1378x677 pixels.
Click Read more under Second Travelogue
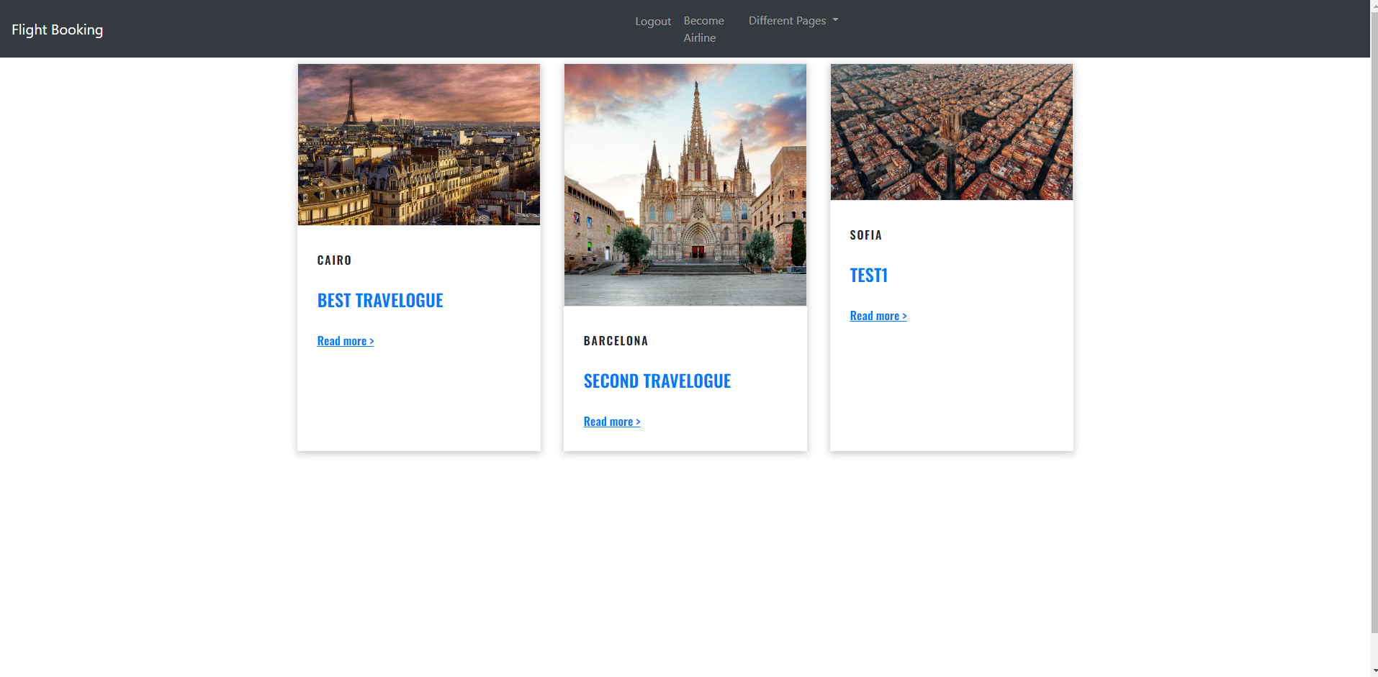pos(612,422)
